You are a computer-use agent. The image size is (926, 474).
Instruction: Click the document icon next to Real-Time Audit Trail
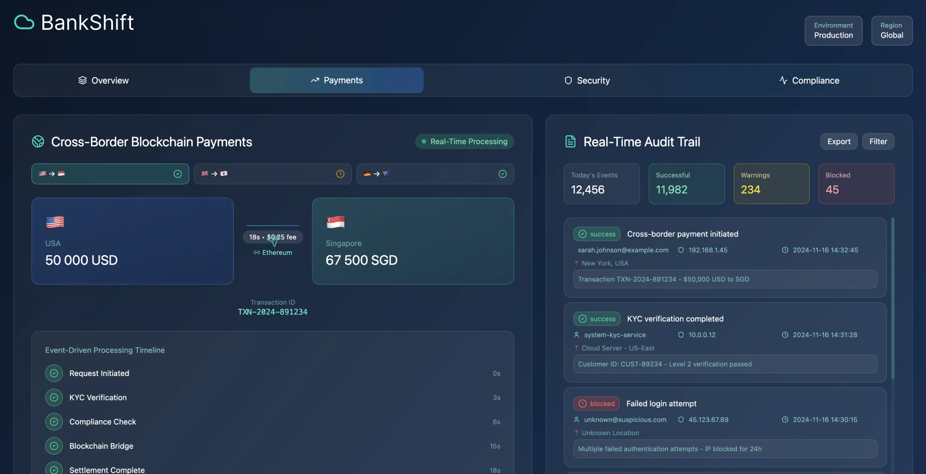click(x=570, y=141)
